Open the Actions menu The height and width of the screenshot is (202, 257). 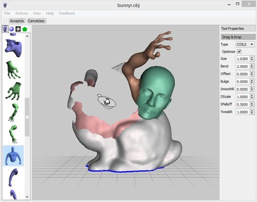tap(21, 13)
